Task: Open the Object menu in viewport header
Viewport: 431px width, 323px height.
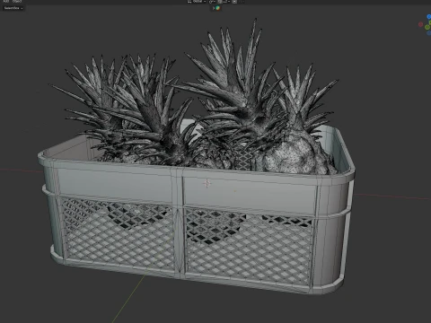Action: pos(17,1)
